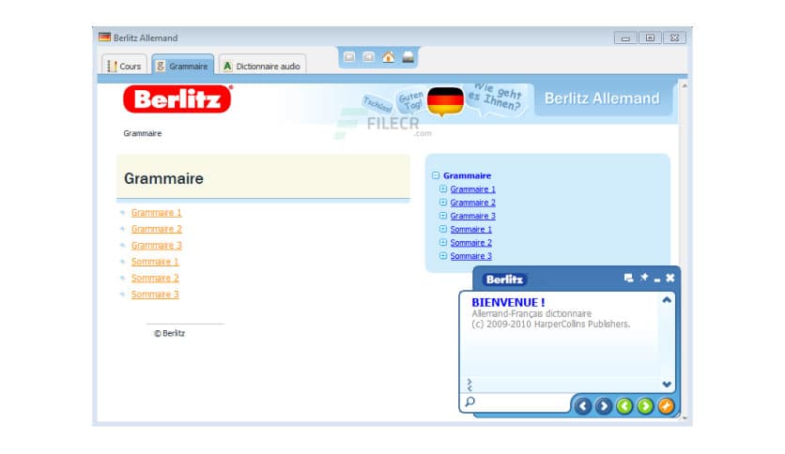
Task: Collapse the Grammaire tree root node
Action: coord(436,175)
